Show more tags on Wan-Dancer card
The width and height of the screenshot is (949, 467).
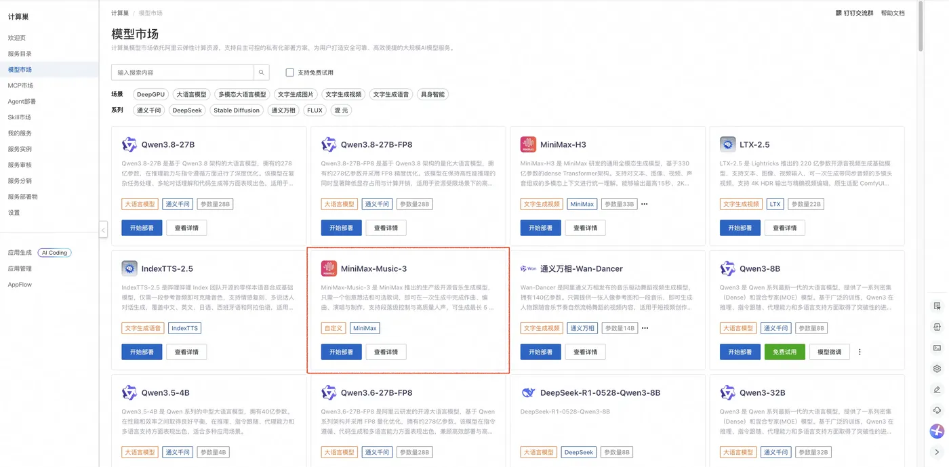click(645, 328)
